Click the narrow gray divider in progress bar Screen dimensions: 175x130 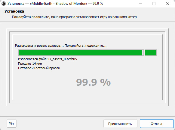[x=143, y=52]
